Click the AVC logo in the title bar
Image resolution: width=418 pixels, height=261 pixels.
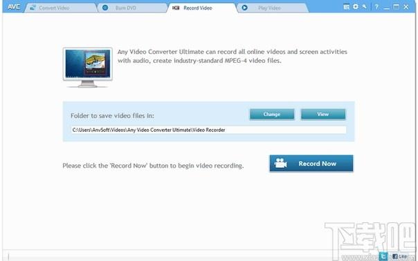tap(14, 7)
